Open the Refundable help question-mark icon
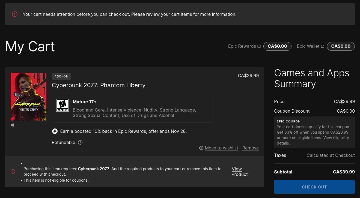Viewport: 360px width, 198px height. [x=80, y=142]
